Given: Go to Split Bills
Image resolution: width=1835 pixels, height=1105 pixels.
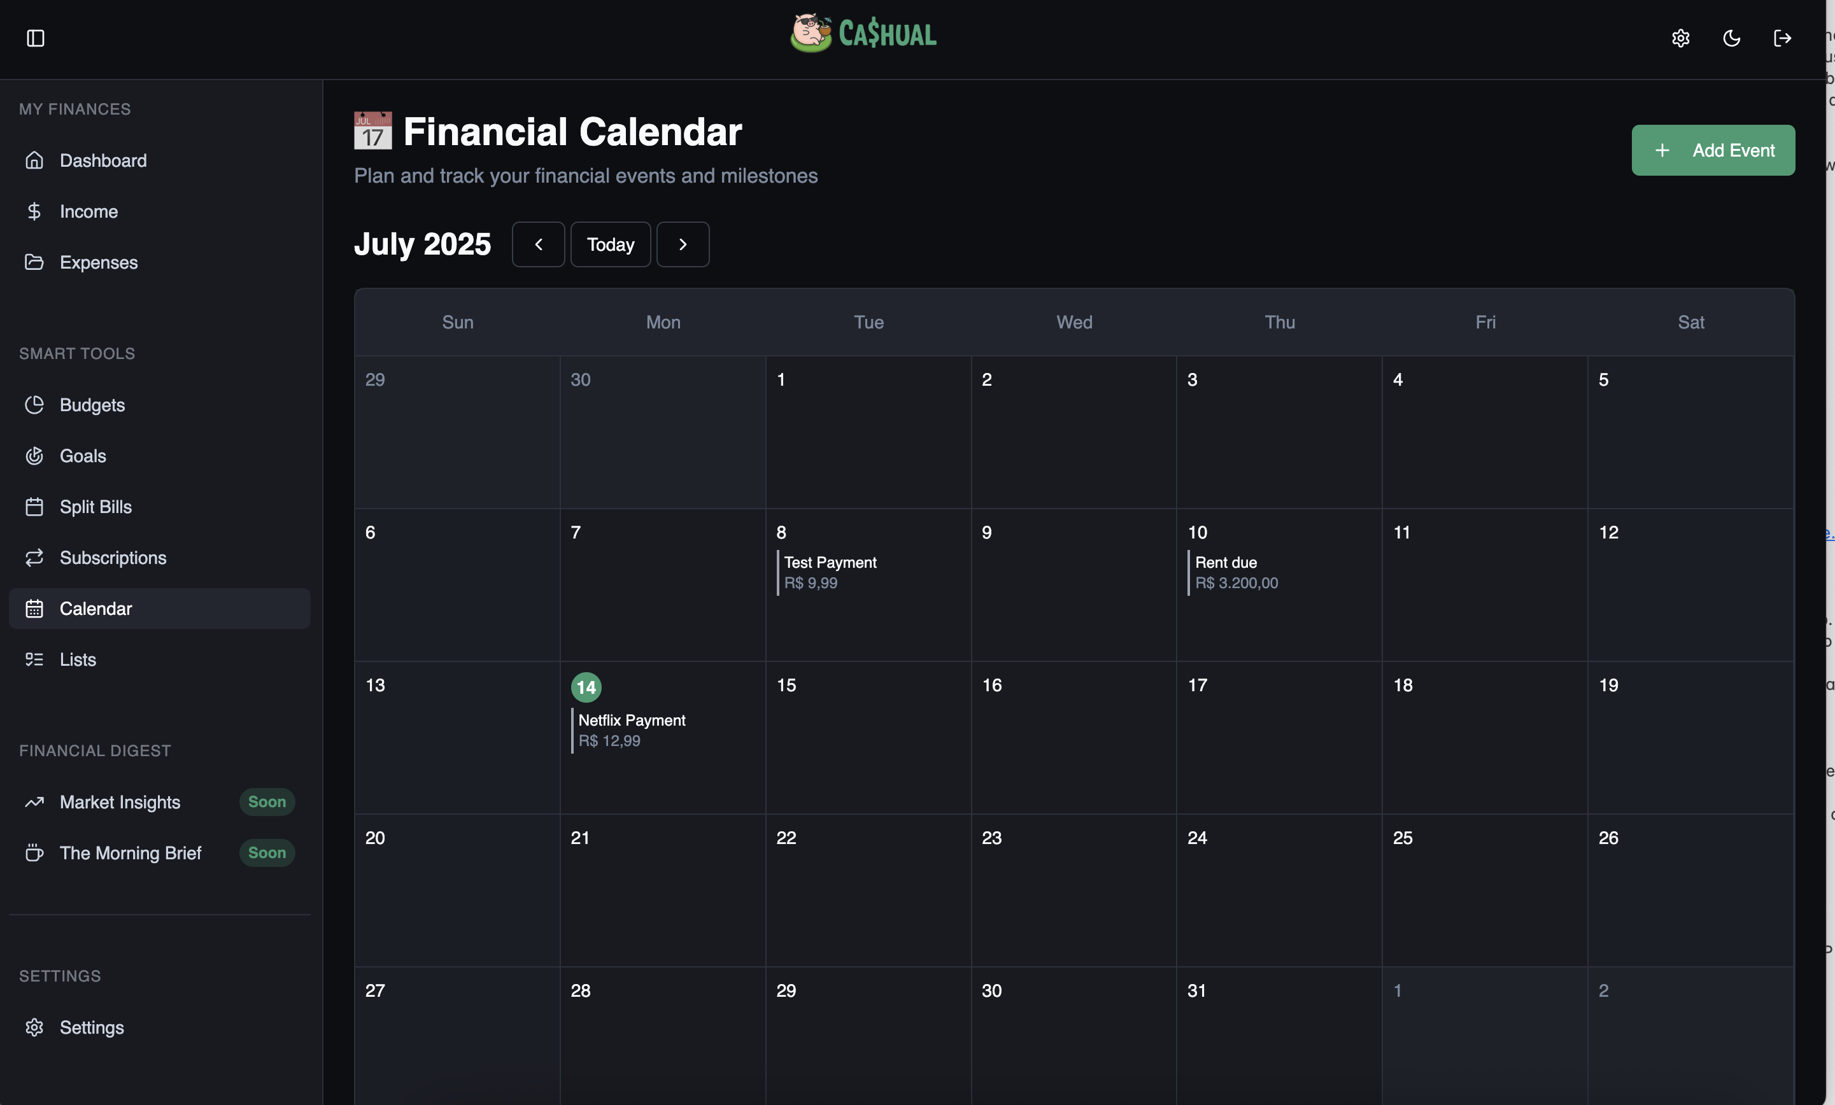Looking at the screenshot, I should 96,506.
